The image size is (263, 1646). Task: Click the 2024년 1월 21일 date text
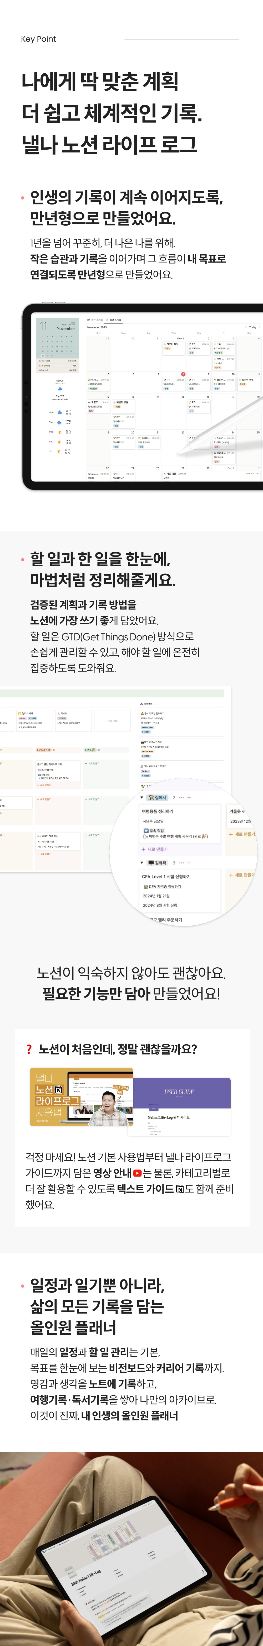pos(156,896)
